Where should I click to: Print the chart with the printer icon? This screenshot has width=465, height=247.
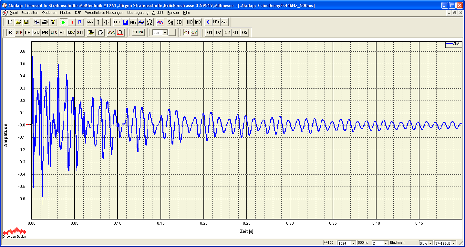pos(45,22)
